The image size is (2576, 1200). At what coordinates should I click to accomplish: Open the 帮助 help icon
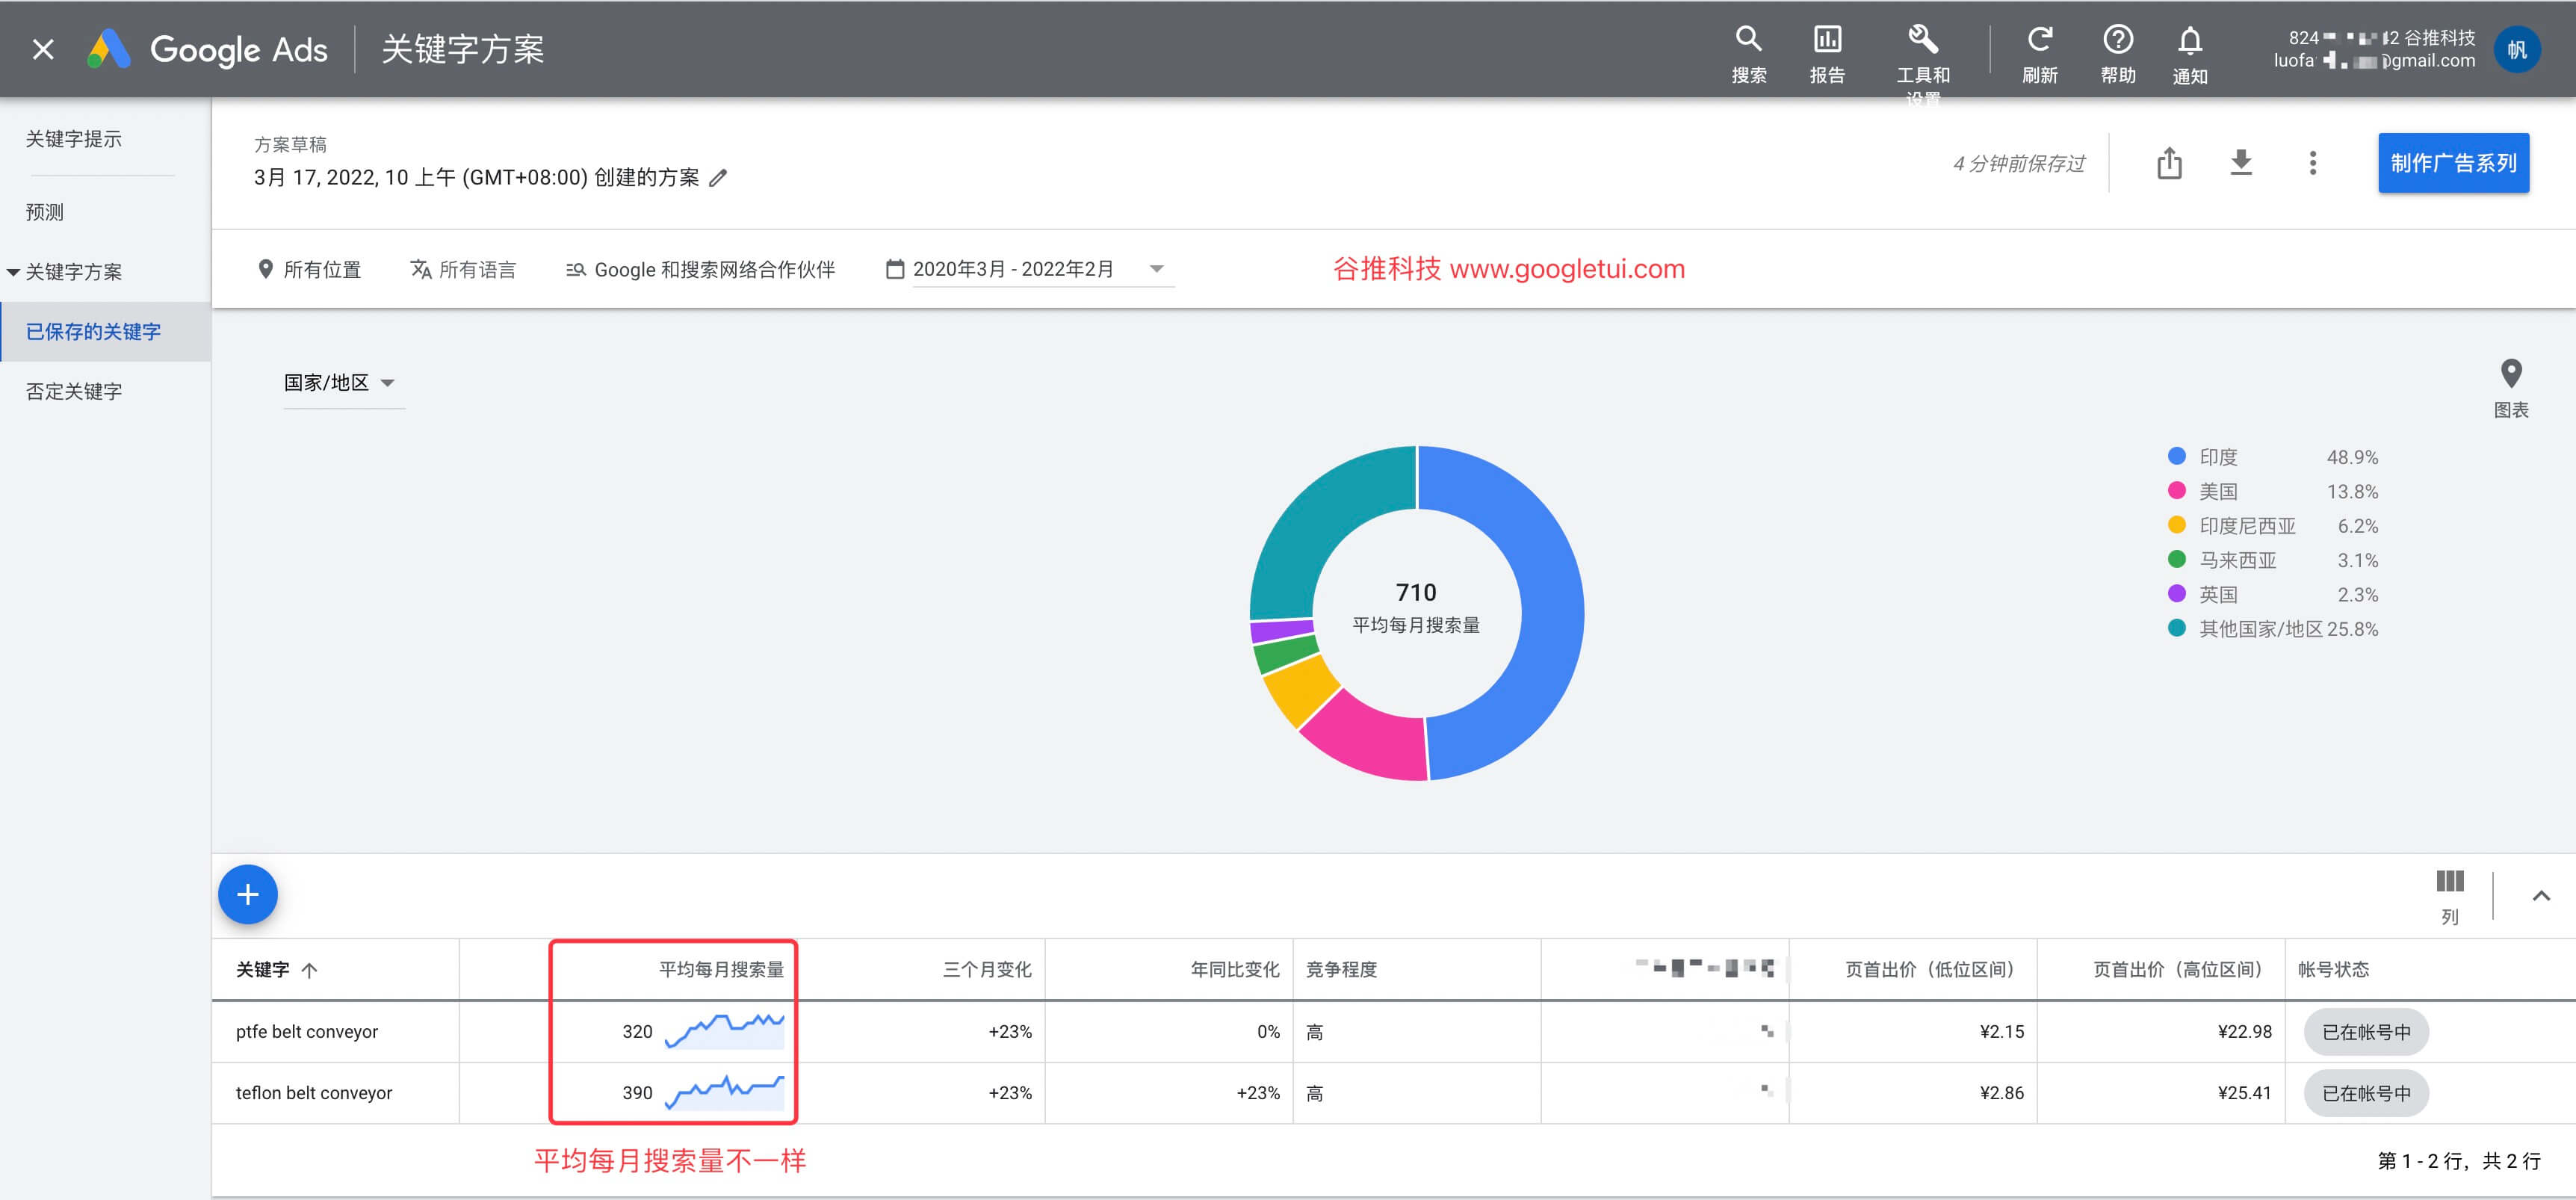(2118, 54)
